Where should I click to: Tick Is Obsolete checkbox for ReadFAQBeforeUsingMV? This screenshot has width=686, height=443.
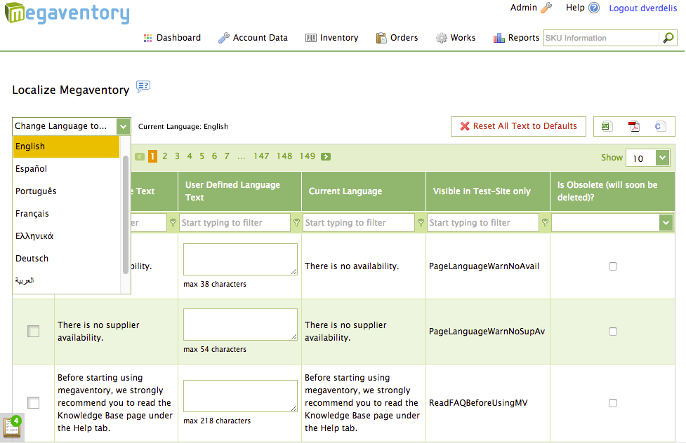(x=613, y=403)
